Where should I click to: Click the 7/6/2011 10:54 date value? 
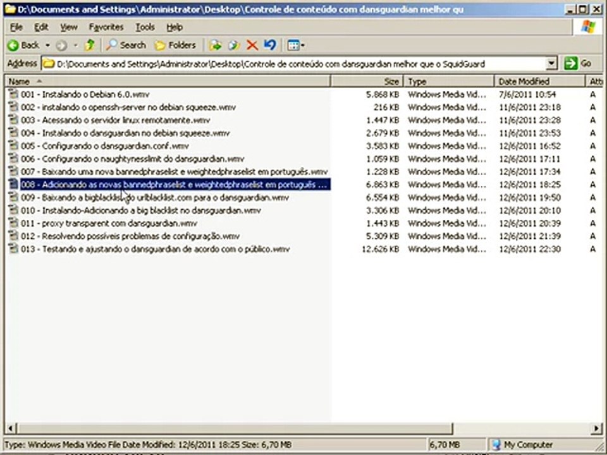(x=527, y=94)
